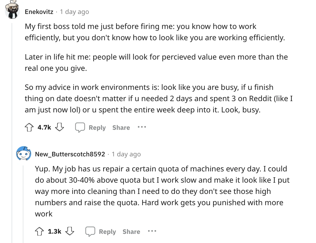
Task: Open more options on Enekovitz's comment
Action: [x=142, y=127]
